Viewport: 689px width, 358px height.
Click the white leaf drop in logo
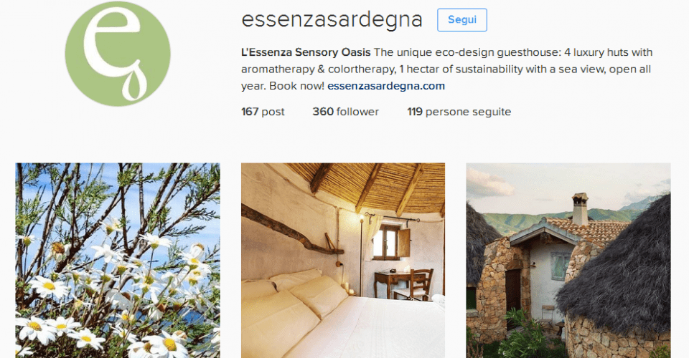[x=133, y=82]
